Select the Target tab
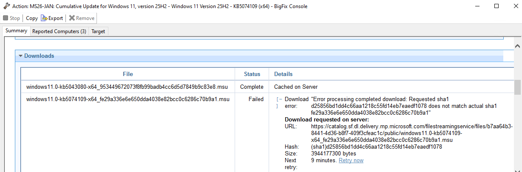Viewport: 522px width, 172px height. (98, 31)
